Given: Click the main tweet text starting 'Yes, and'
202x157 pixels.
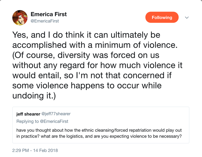Looking at the screenshot, I should [x=97, y=65].
